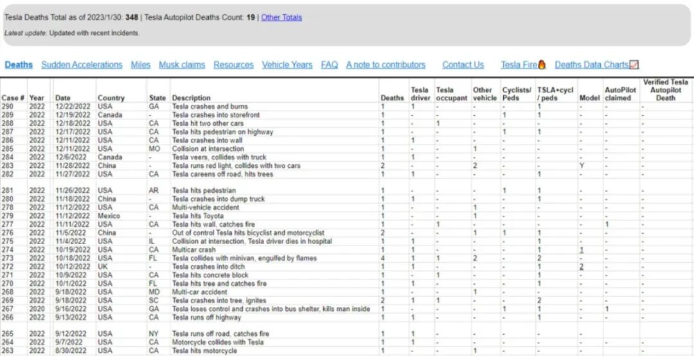Read A note to contributors

coord(386,65)
